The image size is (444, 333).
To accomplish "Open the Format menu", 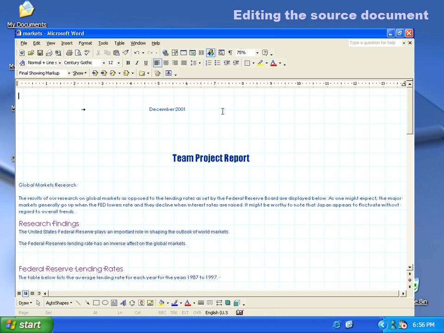I will click(85, 43).
